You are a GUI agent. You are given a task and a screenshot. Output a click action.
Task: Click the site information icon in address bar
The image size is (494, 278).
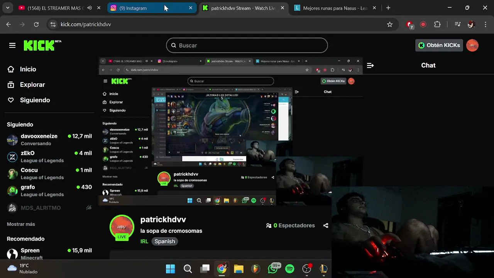pyautogui.click(x=53, y=24)
